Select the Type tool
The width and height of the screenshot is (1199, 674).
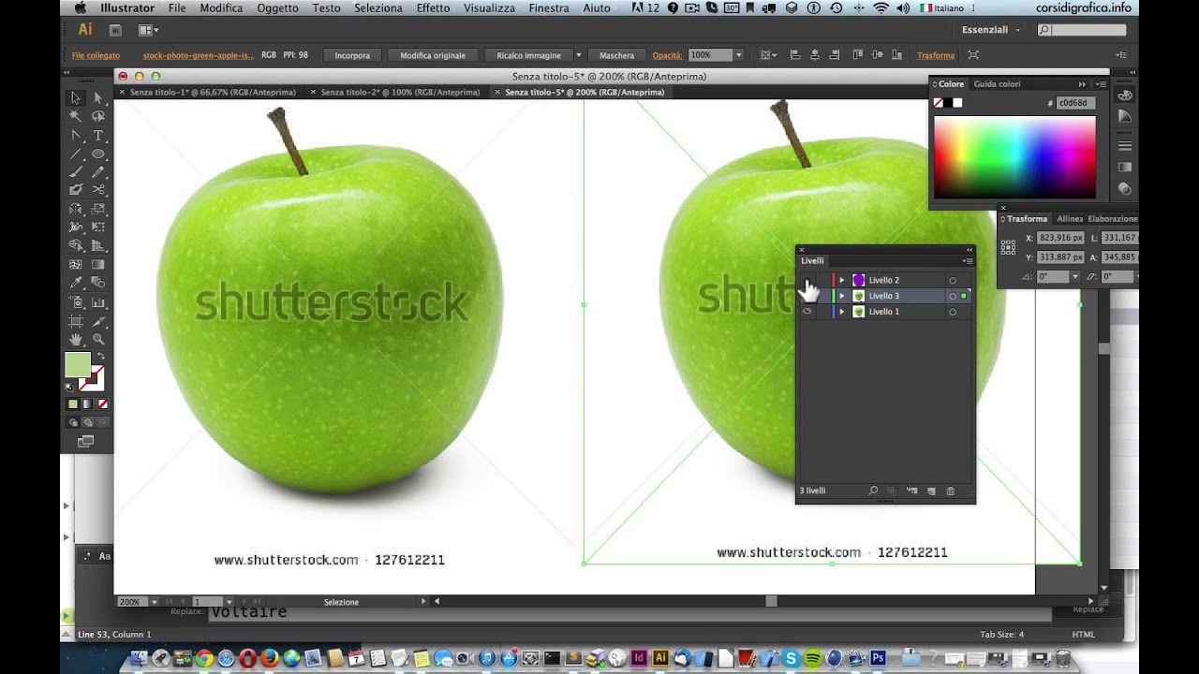coord(97,135)
